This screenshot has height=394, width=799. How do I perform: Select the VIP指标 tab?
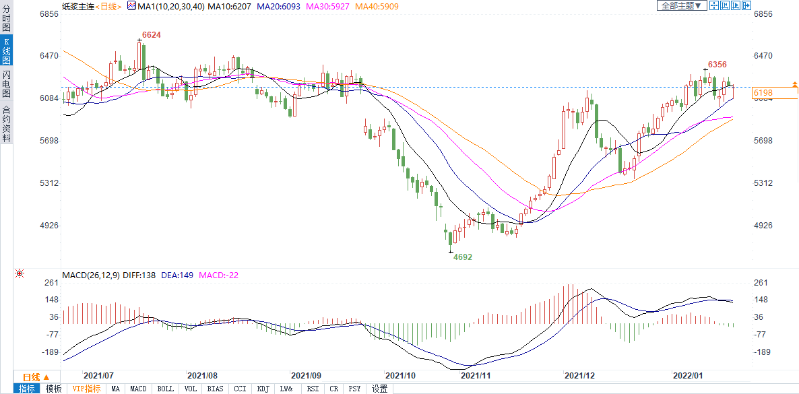click(87, 389)
